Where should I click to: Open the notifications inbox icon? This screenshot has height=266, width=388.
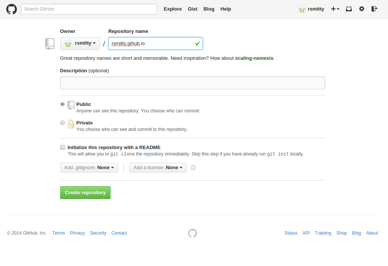349,9
